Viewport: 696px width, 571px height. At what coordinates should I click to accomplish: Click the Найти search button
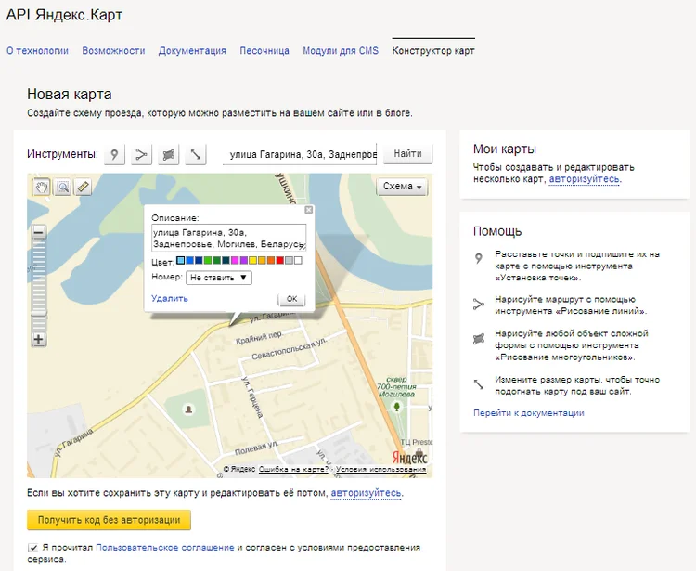coord(408,153)
